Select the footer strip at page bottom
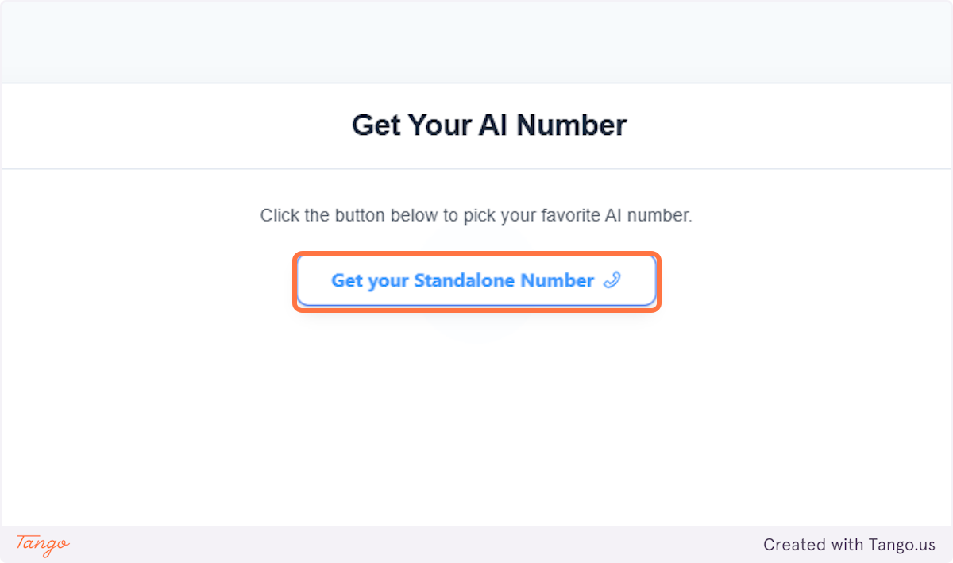 [x=476, y=544]
